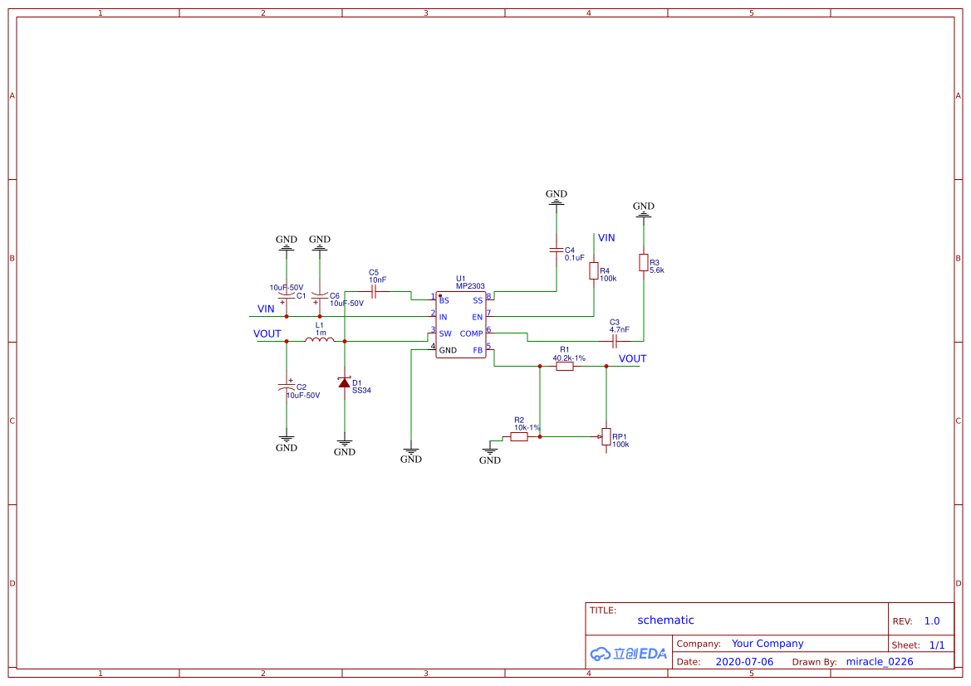Select the company field Your Company
Screen dimensions: 971x686
pyautogui.click(x=767, y=644)
